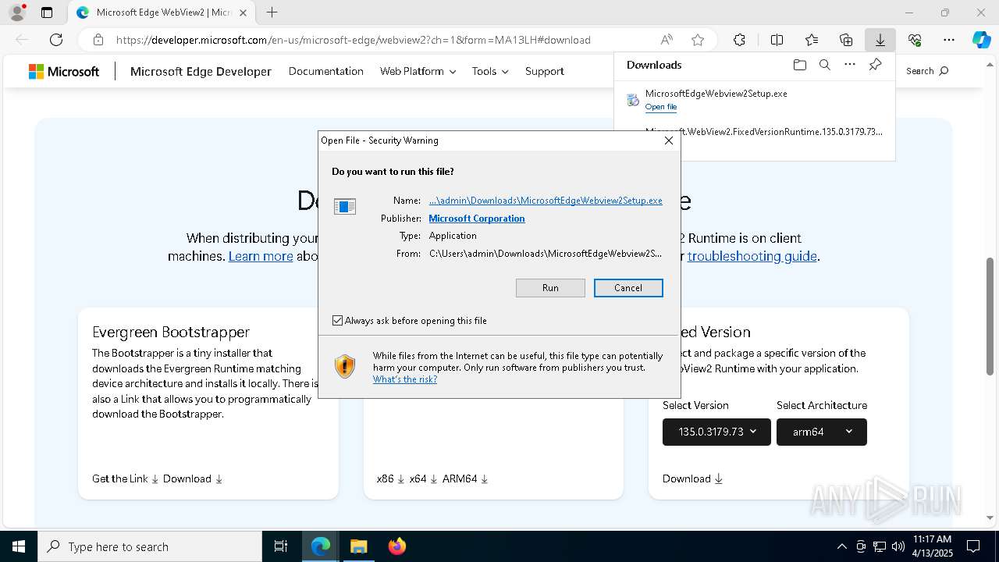999x562 pixels.
Task: Expand the Tools menu
Action: (x=490, y=71)
